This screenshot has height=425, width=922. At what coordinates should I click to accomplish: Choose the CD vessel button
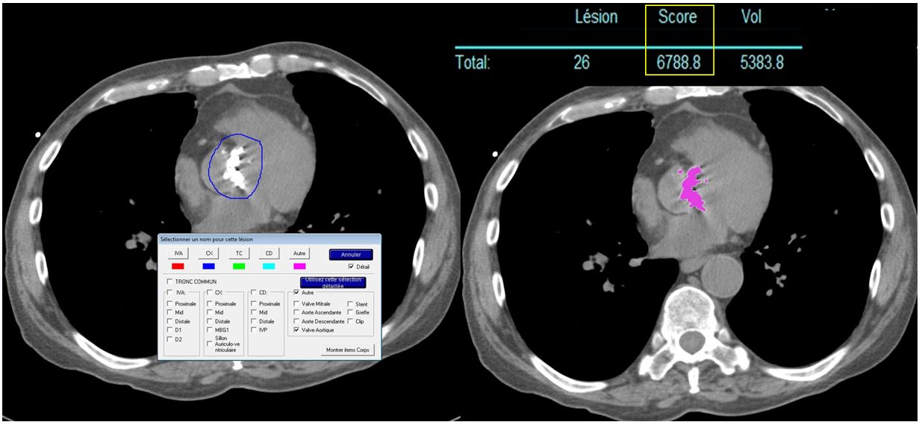[x=269, y=254]
